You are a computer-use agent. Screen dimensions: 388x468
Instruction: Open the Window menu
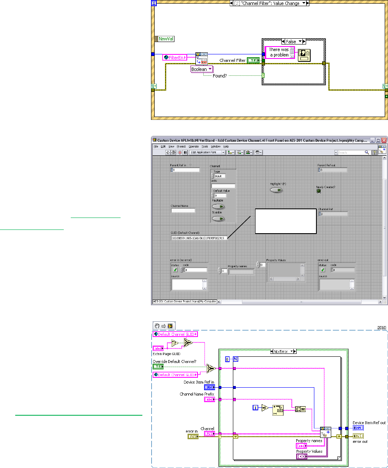click(x=216, y=147)
